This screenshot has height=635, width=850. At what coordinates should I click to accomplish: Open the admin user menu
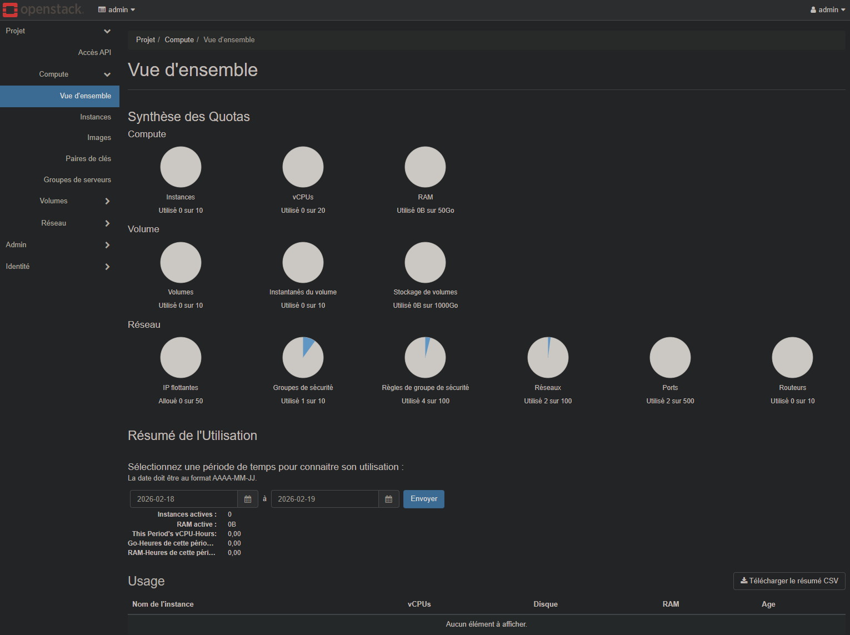pyautogui.click(x=827, y=9)
